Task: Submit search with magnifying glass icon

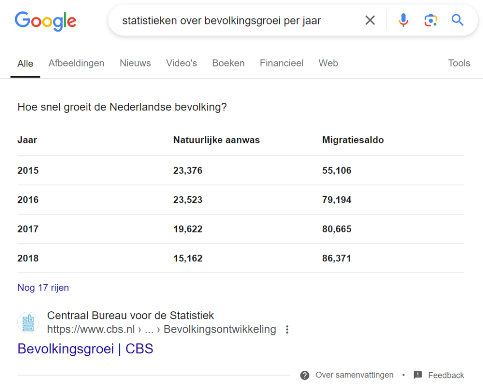Action: point(458,20)
